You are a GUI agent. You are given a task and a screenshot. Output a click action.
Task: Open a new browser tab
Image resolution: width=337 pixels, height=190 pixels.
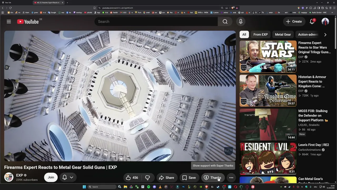[67, 3]
